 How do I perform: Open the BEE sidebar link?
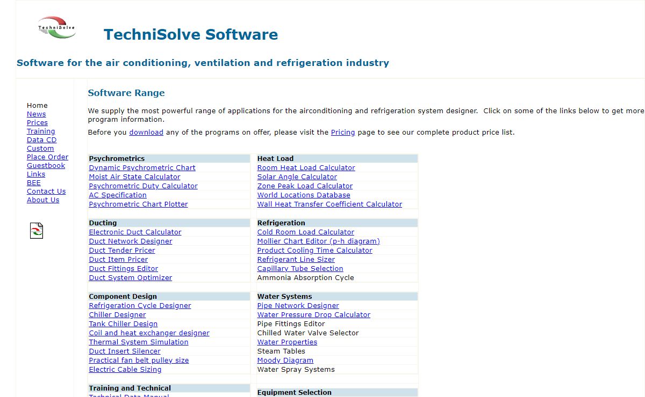tap(34, 183)
